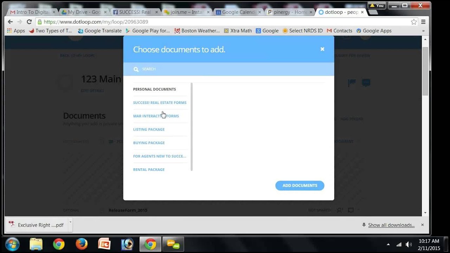Switch to Intro To Digital Gmail tab
This screenshot has height=253, width=450.
tap(32, 12)
